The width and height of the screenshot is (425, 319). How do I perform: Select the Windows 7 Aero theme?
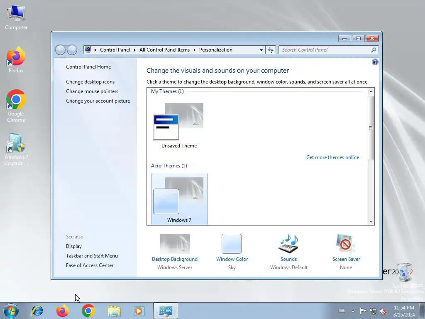click(x=179, y=199)
